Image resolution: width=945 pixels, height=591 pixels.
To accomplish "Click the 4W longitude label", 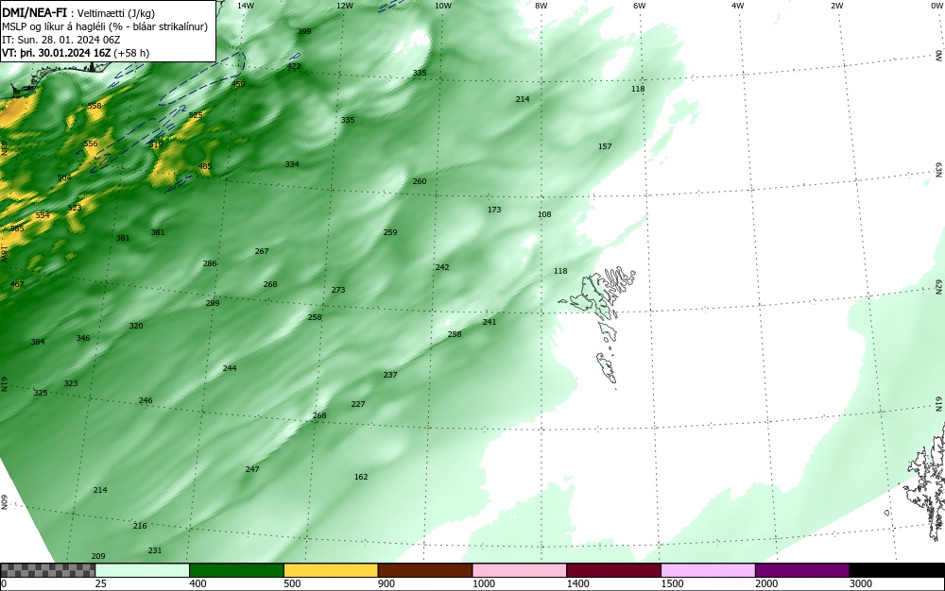I will coord(738,6).
